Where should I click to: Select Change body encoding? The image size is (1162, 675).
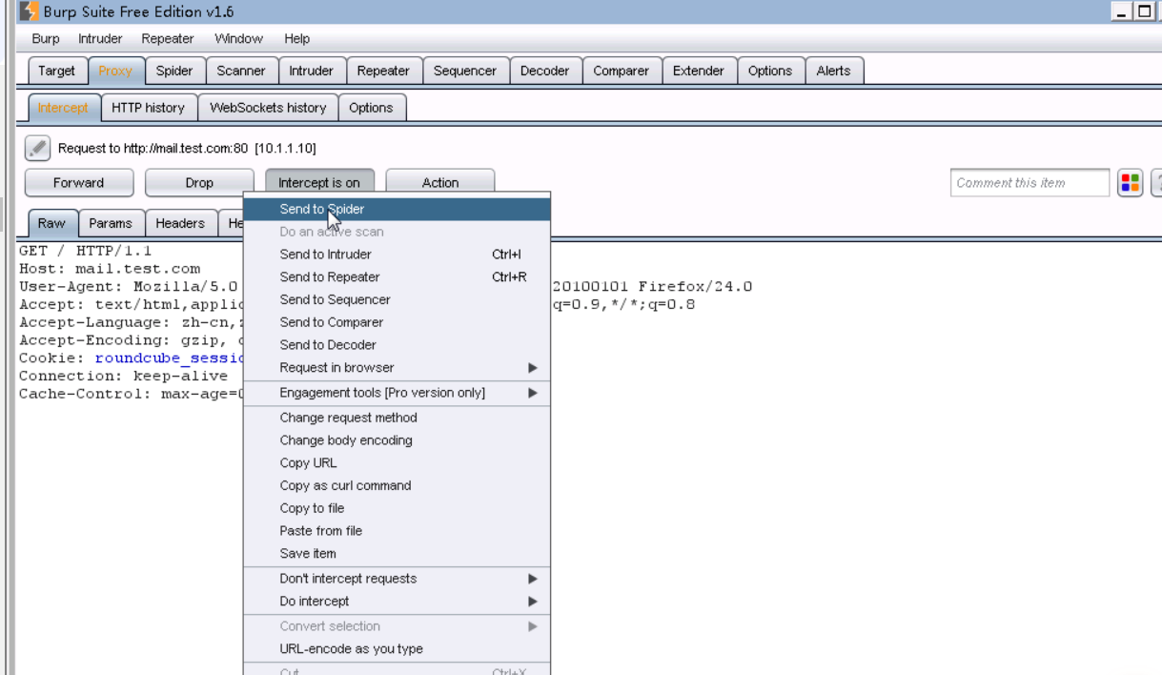tap(397, 440)
